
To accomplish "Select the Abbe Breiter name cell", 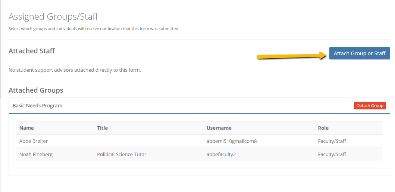I will (34, 141).
